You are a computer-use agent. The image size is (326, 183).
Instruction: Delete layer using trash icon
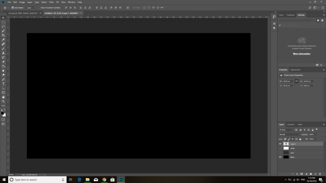point(320,174)
